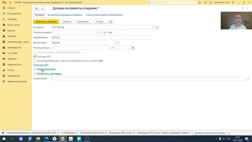This screenshot has width=252, height=142.
Task: Click Записать и закрыть button
Action: click(46, 22)
